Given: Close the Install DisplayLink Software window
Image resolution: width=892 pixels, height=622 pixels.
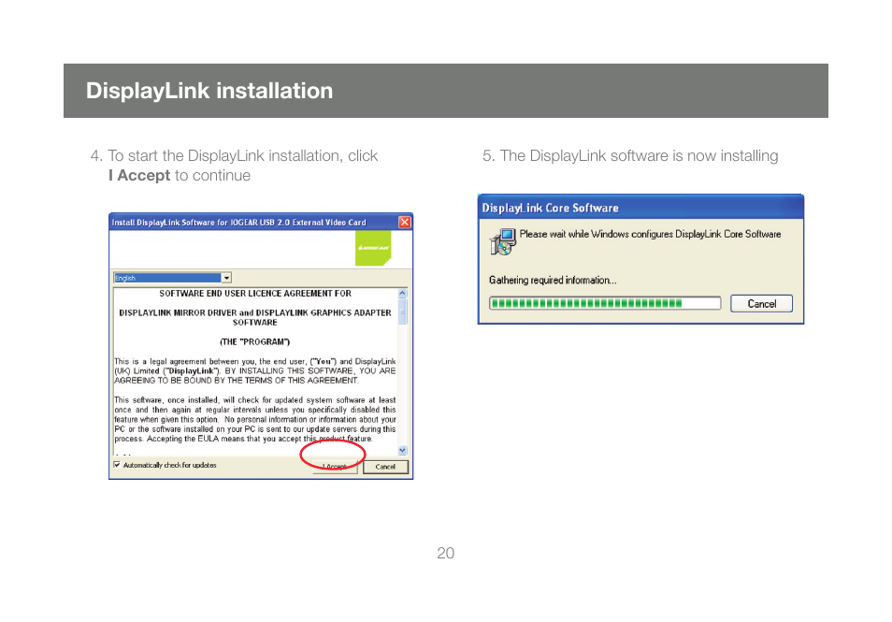Looking at the screenshot, I should tap(405, 222).
